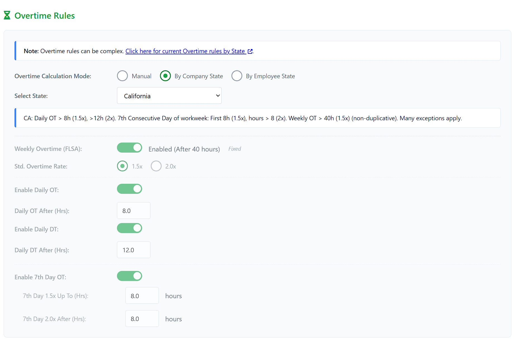Select By Employee State calculation mode
Viewport: 517px width, 345px height.
237,76
